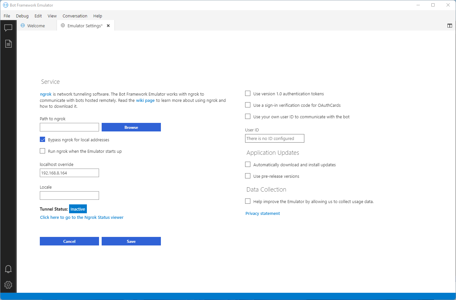Screen dimensions: 456x300
Task: Open the Conversation menu
Action: (x=75, y=16)
